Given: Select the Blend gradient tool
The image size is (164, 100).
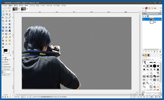Looking at the screenshot, I should (x=6, y=34).
